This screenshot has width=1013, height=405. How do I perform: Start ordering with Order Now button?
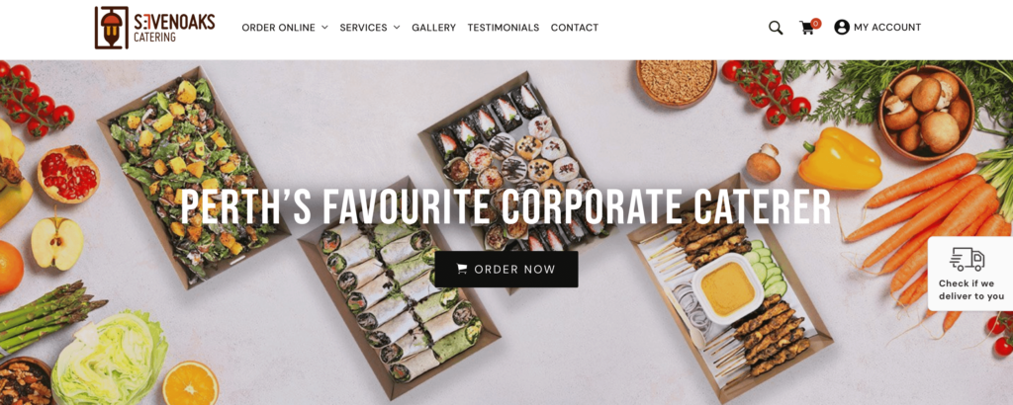pyautogui.click(x=506, y=269)
